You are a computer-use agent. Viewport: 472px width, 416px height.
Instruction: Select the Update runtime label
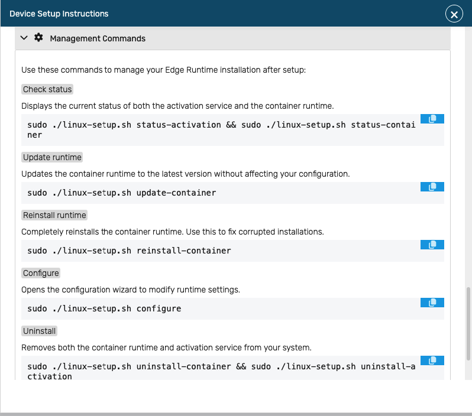pyautogui.click(x=52, y=157)
